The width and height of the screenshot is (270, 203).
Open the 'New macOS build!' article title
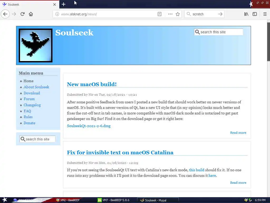[x=92, y=84]
